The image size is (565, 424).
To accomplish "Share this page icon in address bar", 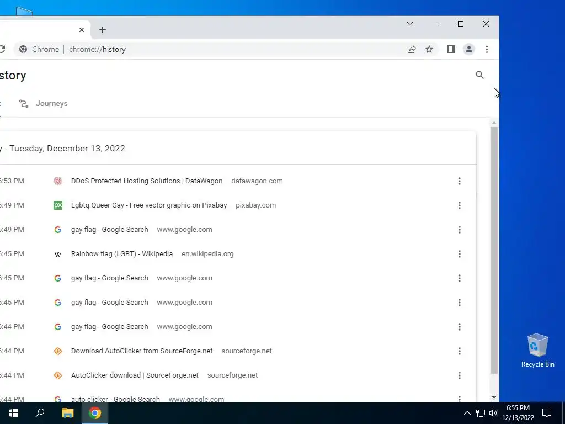I will point(412,49).
